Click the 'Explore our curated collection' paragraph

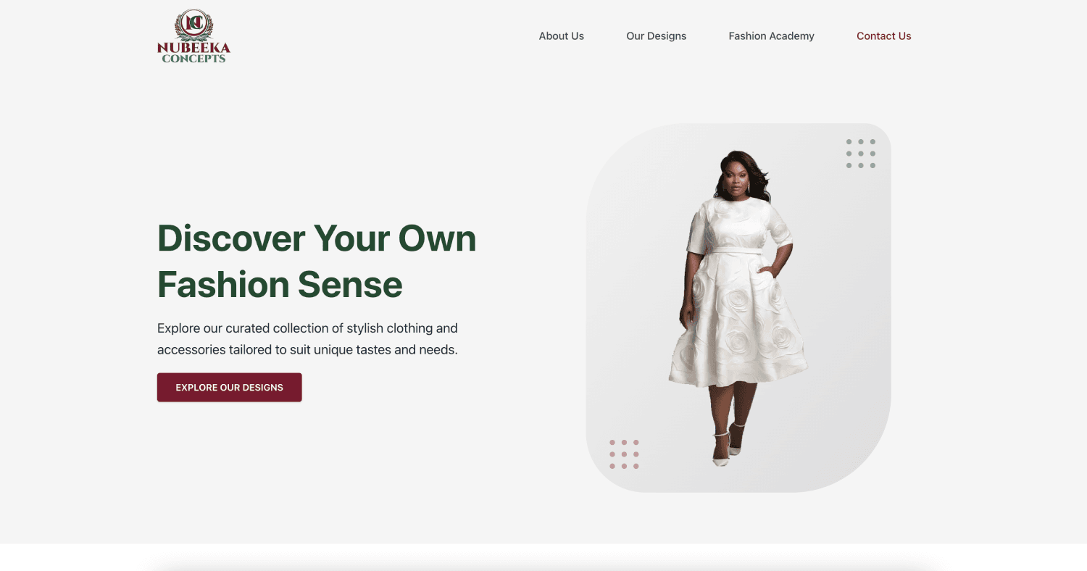tap(307, 338)
